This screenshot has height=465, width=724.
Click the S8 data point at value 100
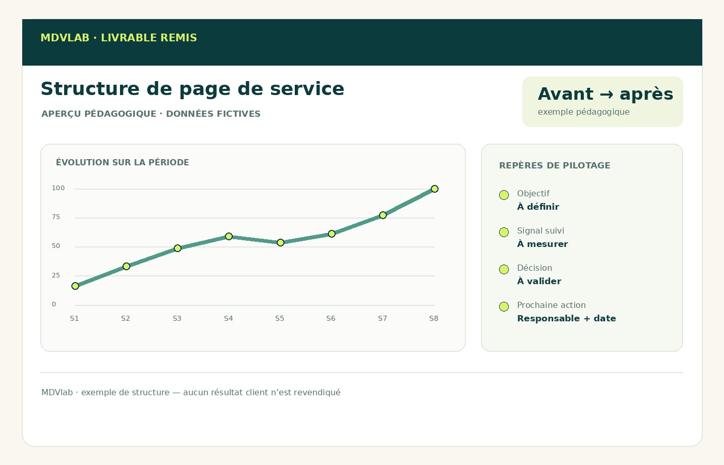tap(434, 189)
